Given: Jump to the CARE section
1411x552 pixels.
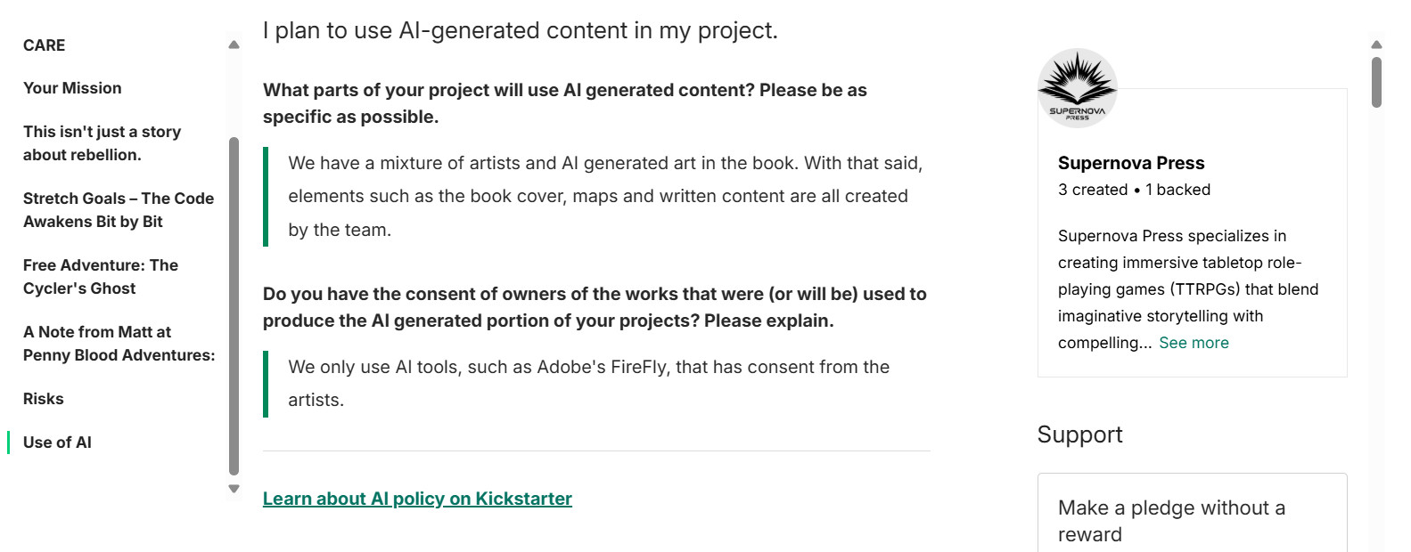Looking at the screenshot, I should click(44, 45).
